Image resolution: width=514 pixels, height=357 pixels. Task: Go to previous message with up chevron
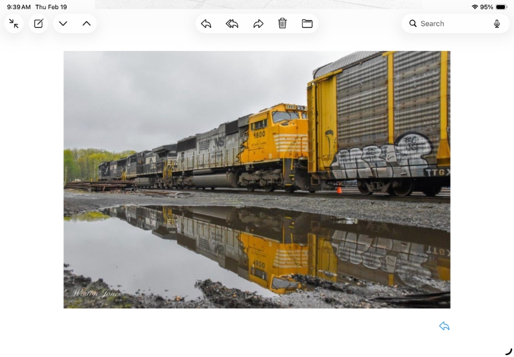click(86, 23)
